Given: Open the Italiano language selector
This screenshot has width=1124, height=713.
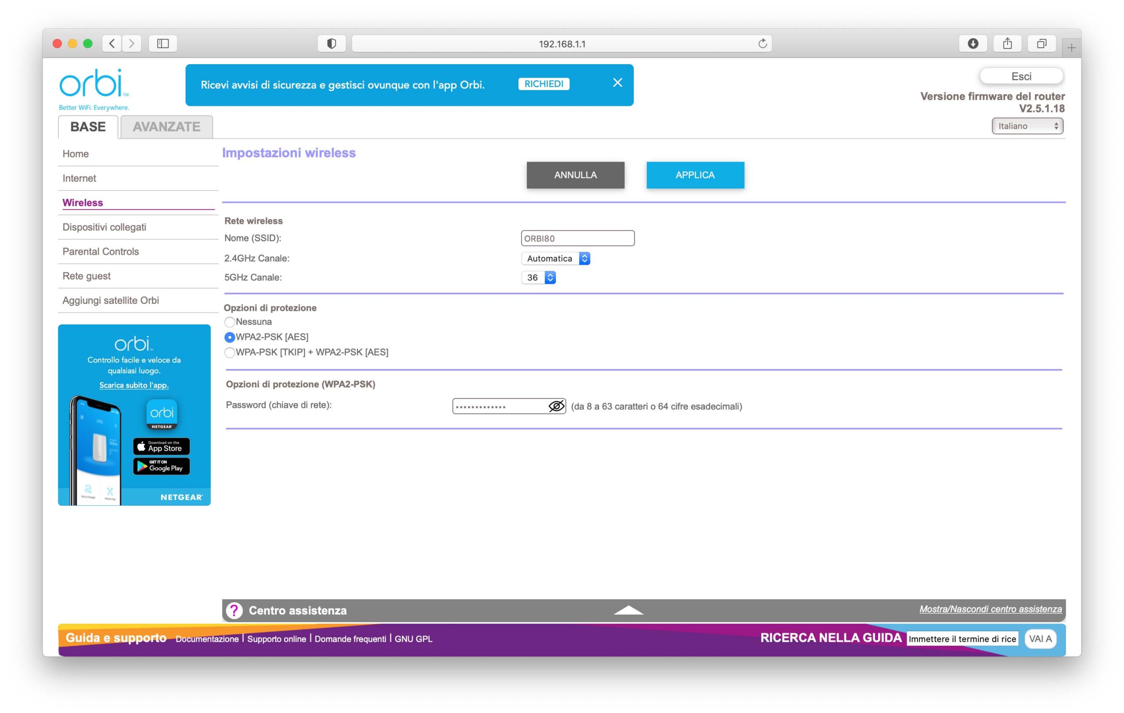Looking at the screenshot, I should click(1027, 126).
